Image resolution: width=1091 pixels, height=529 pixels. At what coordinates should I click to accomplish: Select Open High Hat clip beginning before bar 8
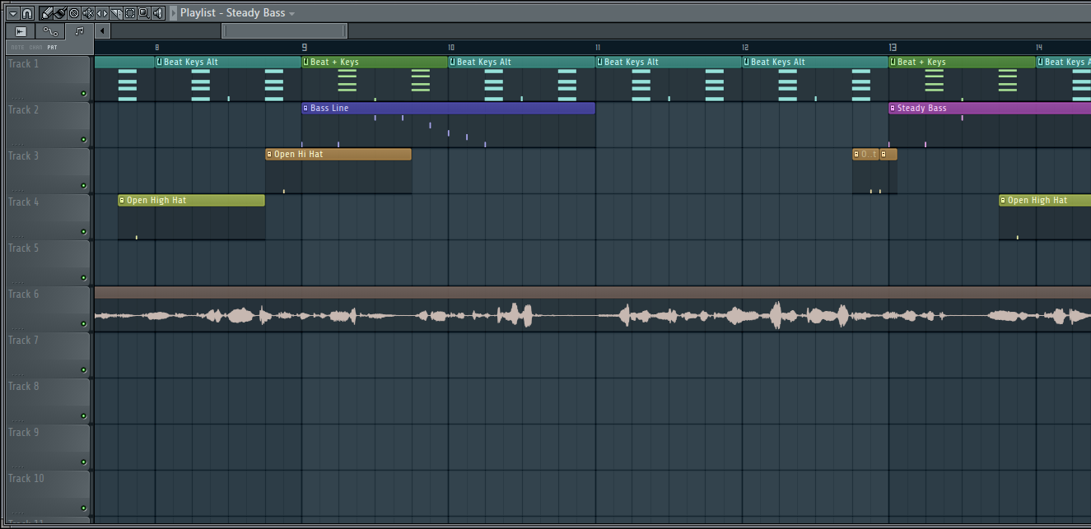191,200
